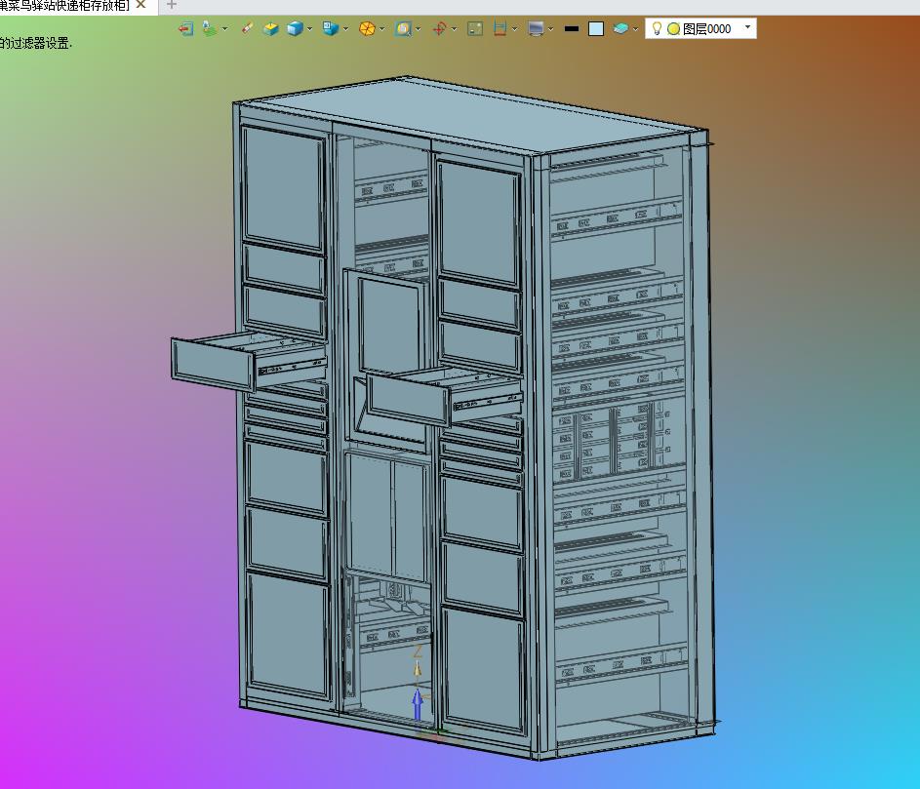The width and height of the screenshot is (920, 789).
Task: Click the yellow-topped box icon
Action: [270, 28]
